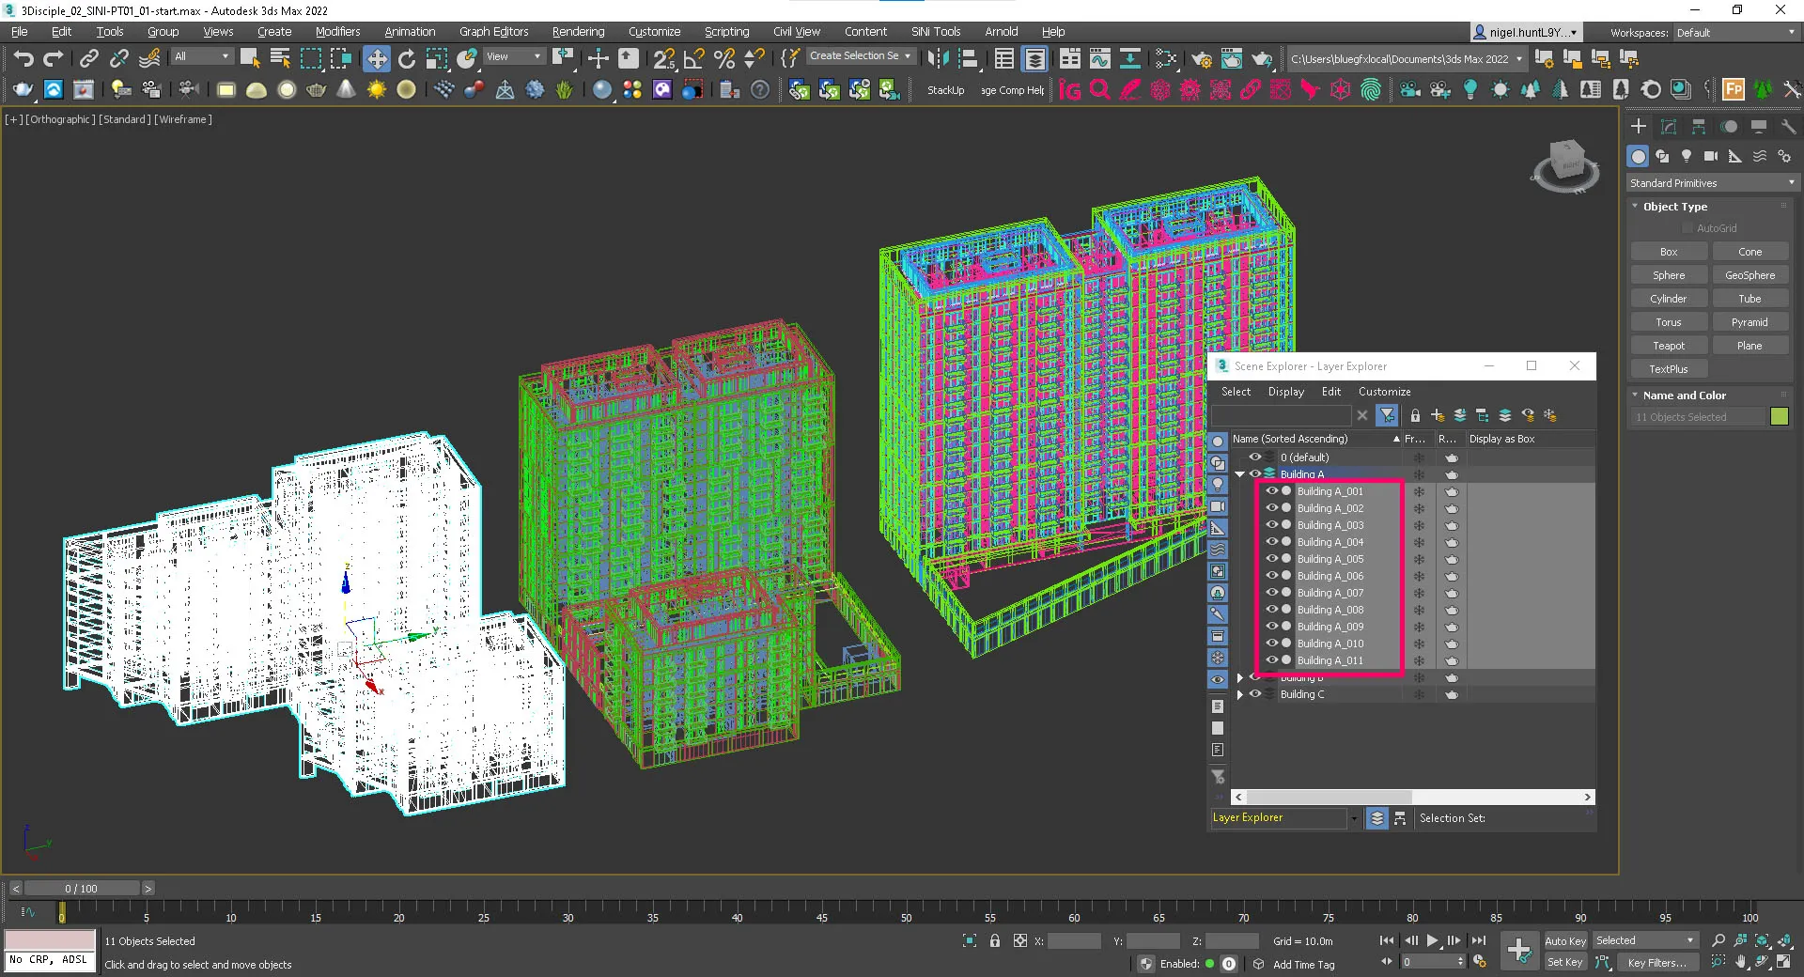Screen dimensions: 1804x977
Task: Hide the Building A_011 object via eye
Action: (1271, 660)
